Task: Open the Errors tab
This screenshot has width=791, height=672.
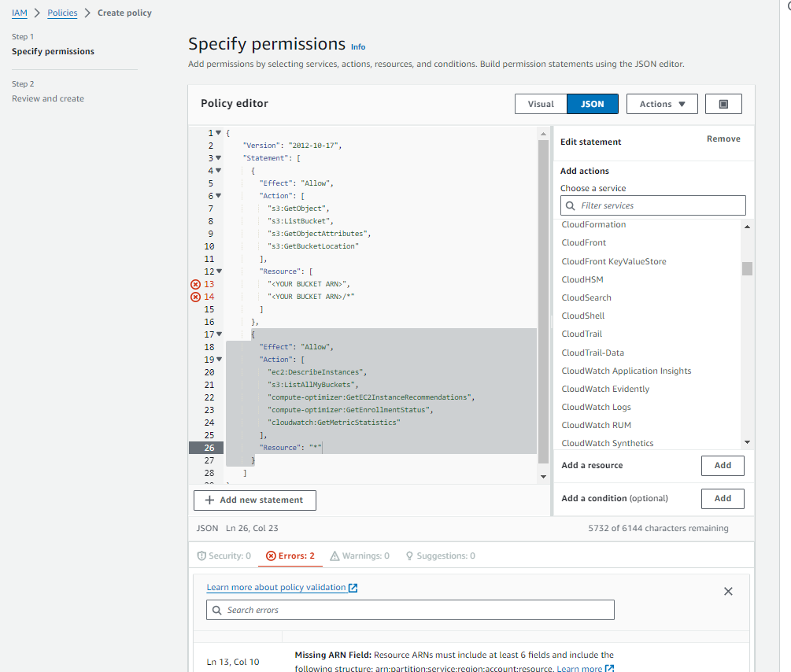Action: click(290, 556)
